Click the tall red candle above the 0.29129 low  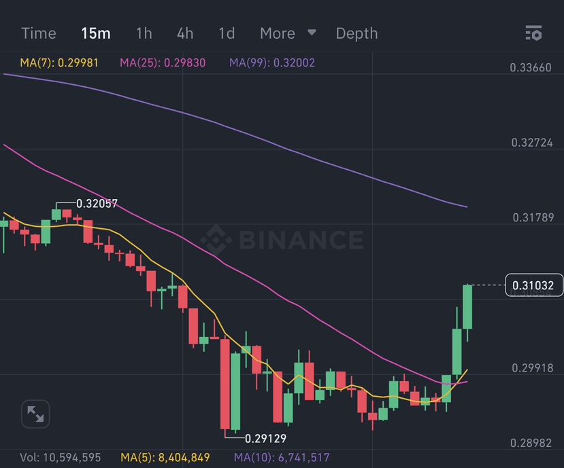click(x=225, y=384)
